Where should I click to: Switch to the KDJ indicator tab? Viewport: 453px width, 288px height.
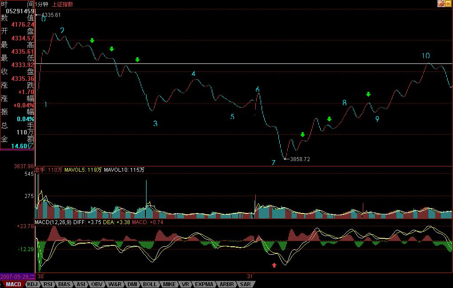click(32, 284)
